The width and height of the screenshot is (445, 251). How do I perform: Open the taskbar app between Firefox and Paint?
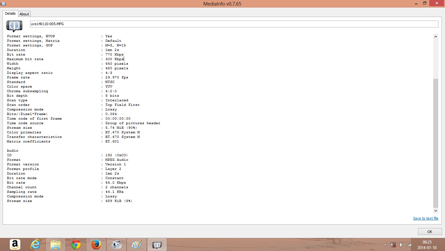coord(116,244)
